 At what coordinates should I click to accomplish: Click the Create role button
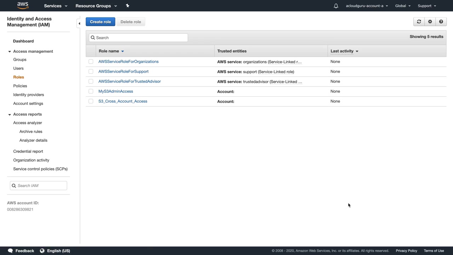[100, 22]
